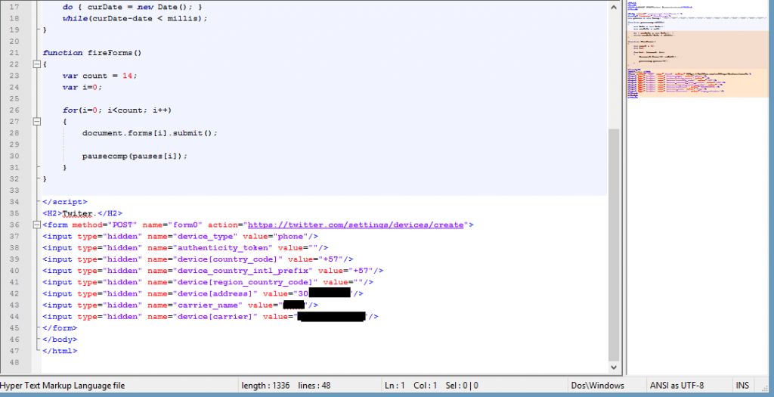Screen dimensions: 774x397
Task: Click the 'device_type' hidden input line
Action: coord(180,237)
